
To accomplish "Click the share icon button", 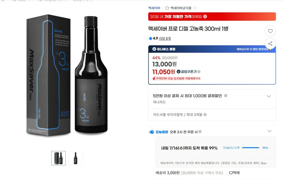I will point(270,44).
